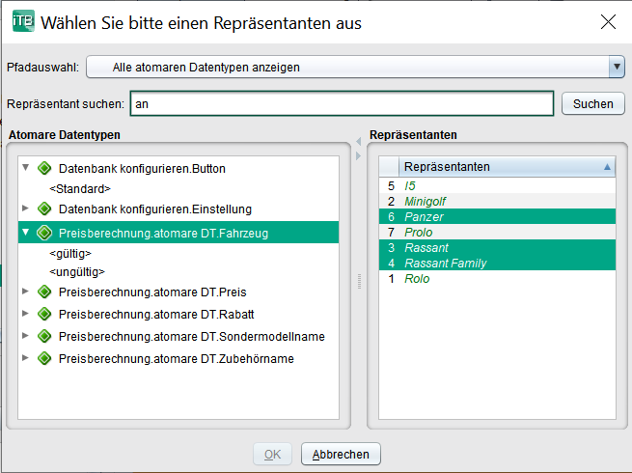The width and height of the screenshot is (632, 473).
Task: Click the diamond icon of Preisberechnung.atomare DT.Fahrzeug
Action: (x=44, y=233)
